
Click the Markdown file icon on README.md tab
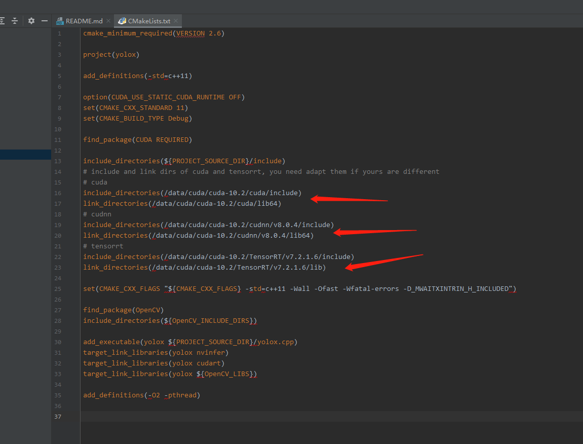(60, 21)
